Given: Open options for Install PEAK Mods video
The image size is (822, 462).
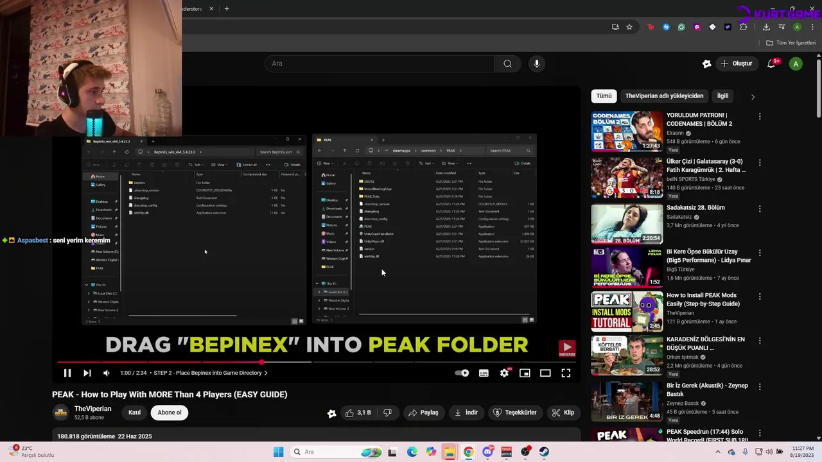Looking at the screenshot, I should 760,297.
